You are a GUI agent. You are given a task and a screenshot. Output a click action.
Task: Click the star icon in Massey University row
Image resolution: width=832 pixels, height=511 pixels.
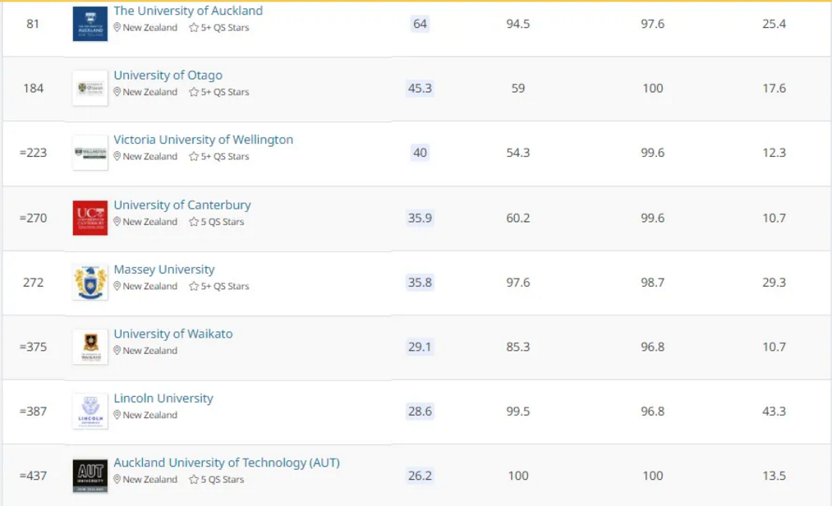coord(194,286)
